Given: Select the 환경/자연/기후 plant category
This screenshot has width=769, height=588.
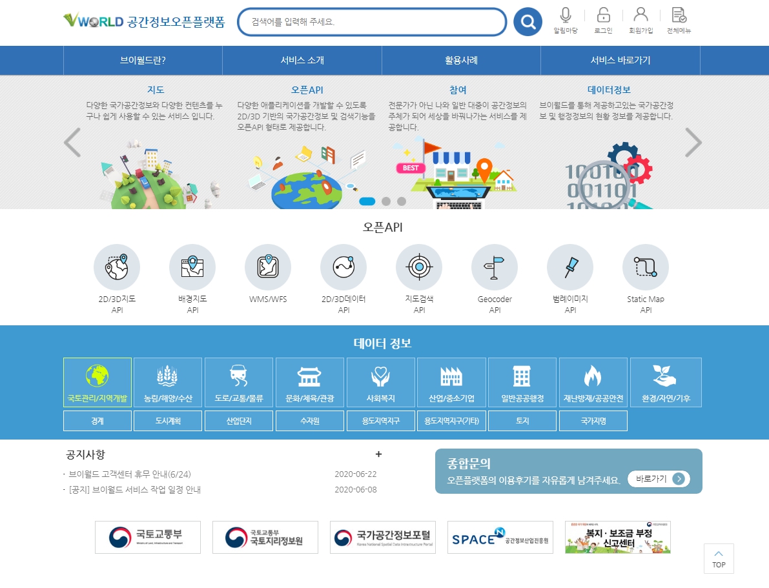Looking at the screenshot, I should click(x=666, y=383).
